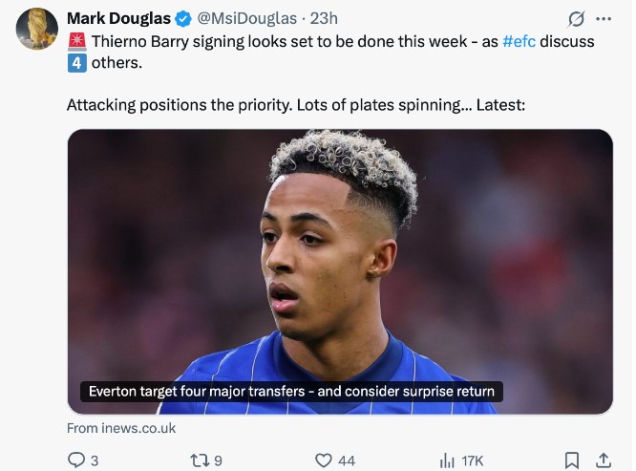Open the article image of the footballer

(x=340, y=258)
